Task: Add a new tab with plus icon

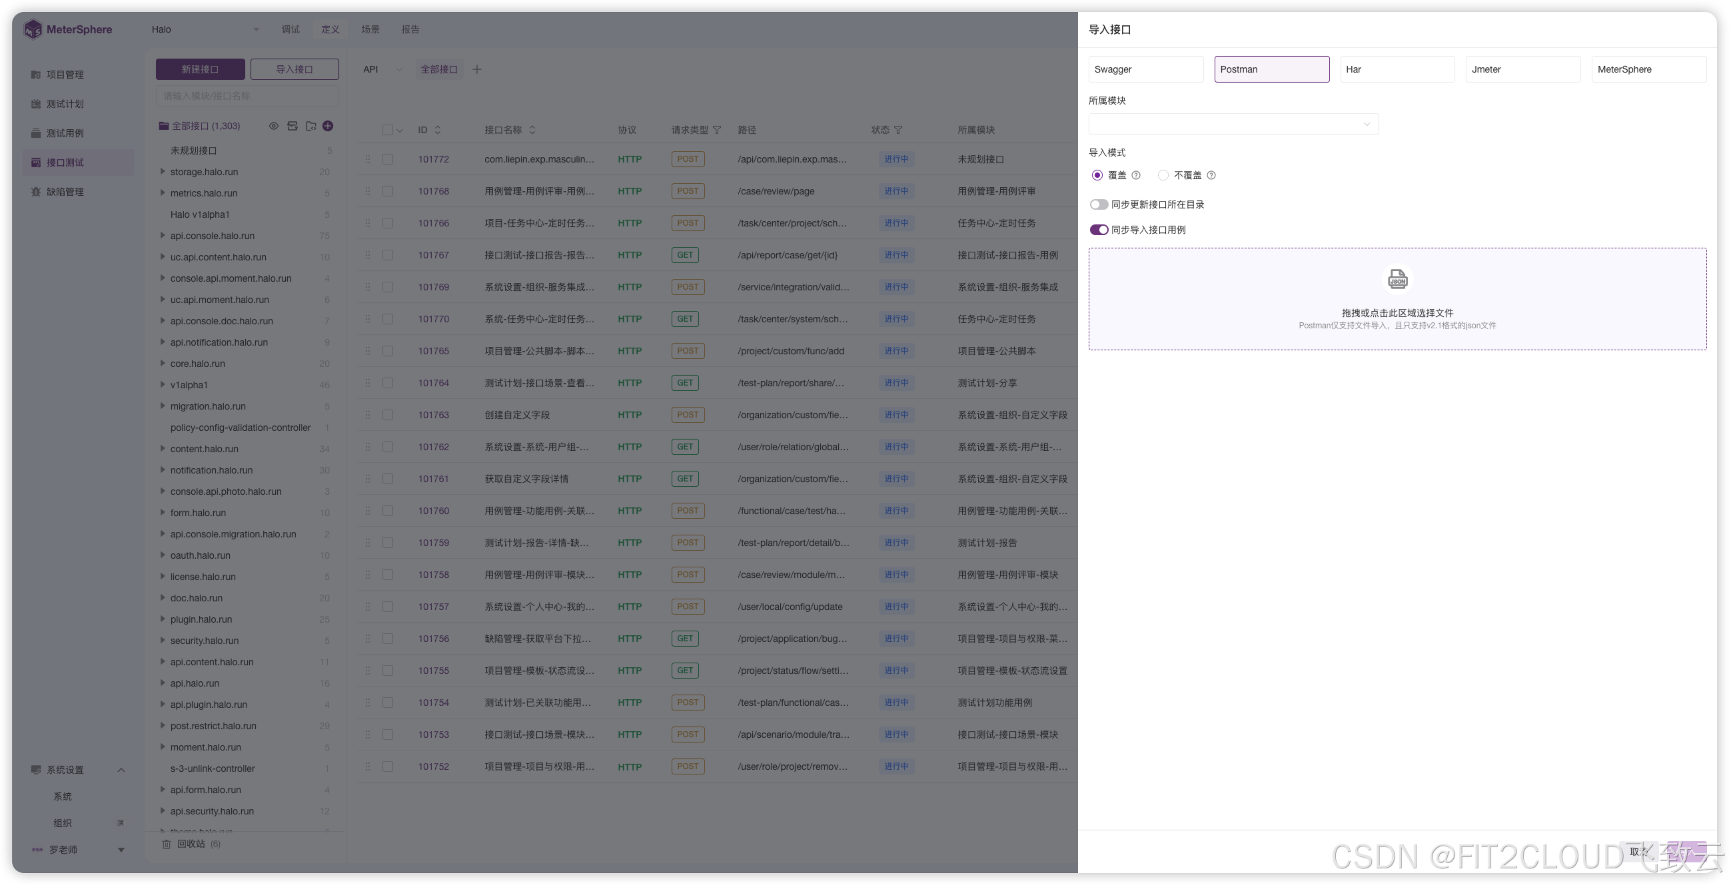Action: click(477, 69)
